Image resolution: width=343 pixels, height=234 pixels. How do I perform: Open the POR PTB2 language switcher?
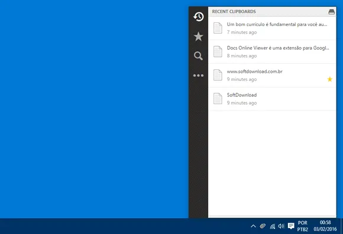(303, 226)
